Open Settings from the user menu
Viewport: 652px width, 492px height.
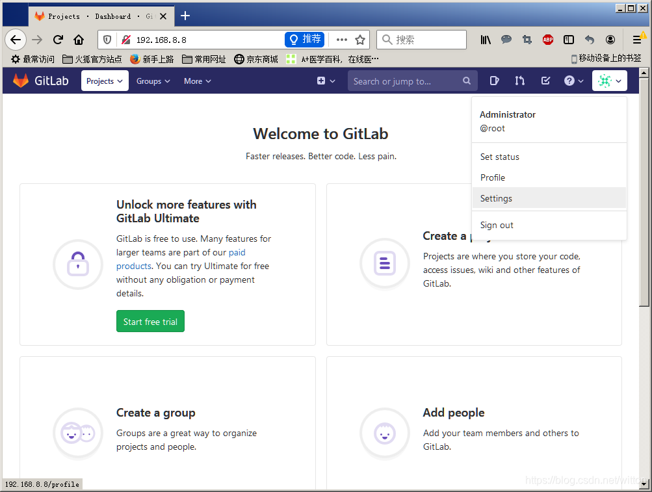[549, 198]
